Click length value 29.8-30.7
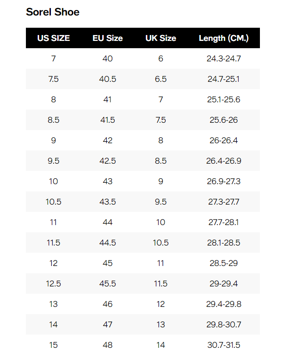Screen dimensions: 284x351 pyautogui.click(x=224, y=325)
